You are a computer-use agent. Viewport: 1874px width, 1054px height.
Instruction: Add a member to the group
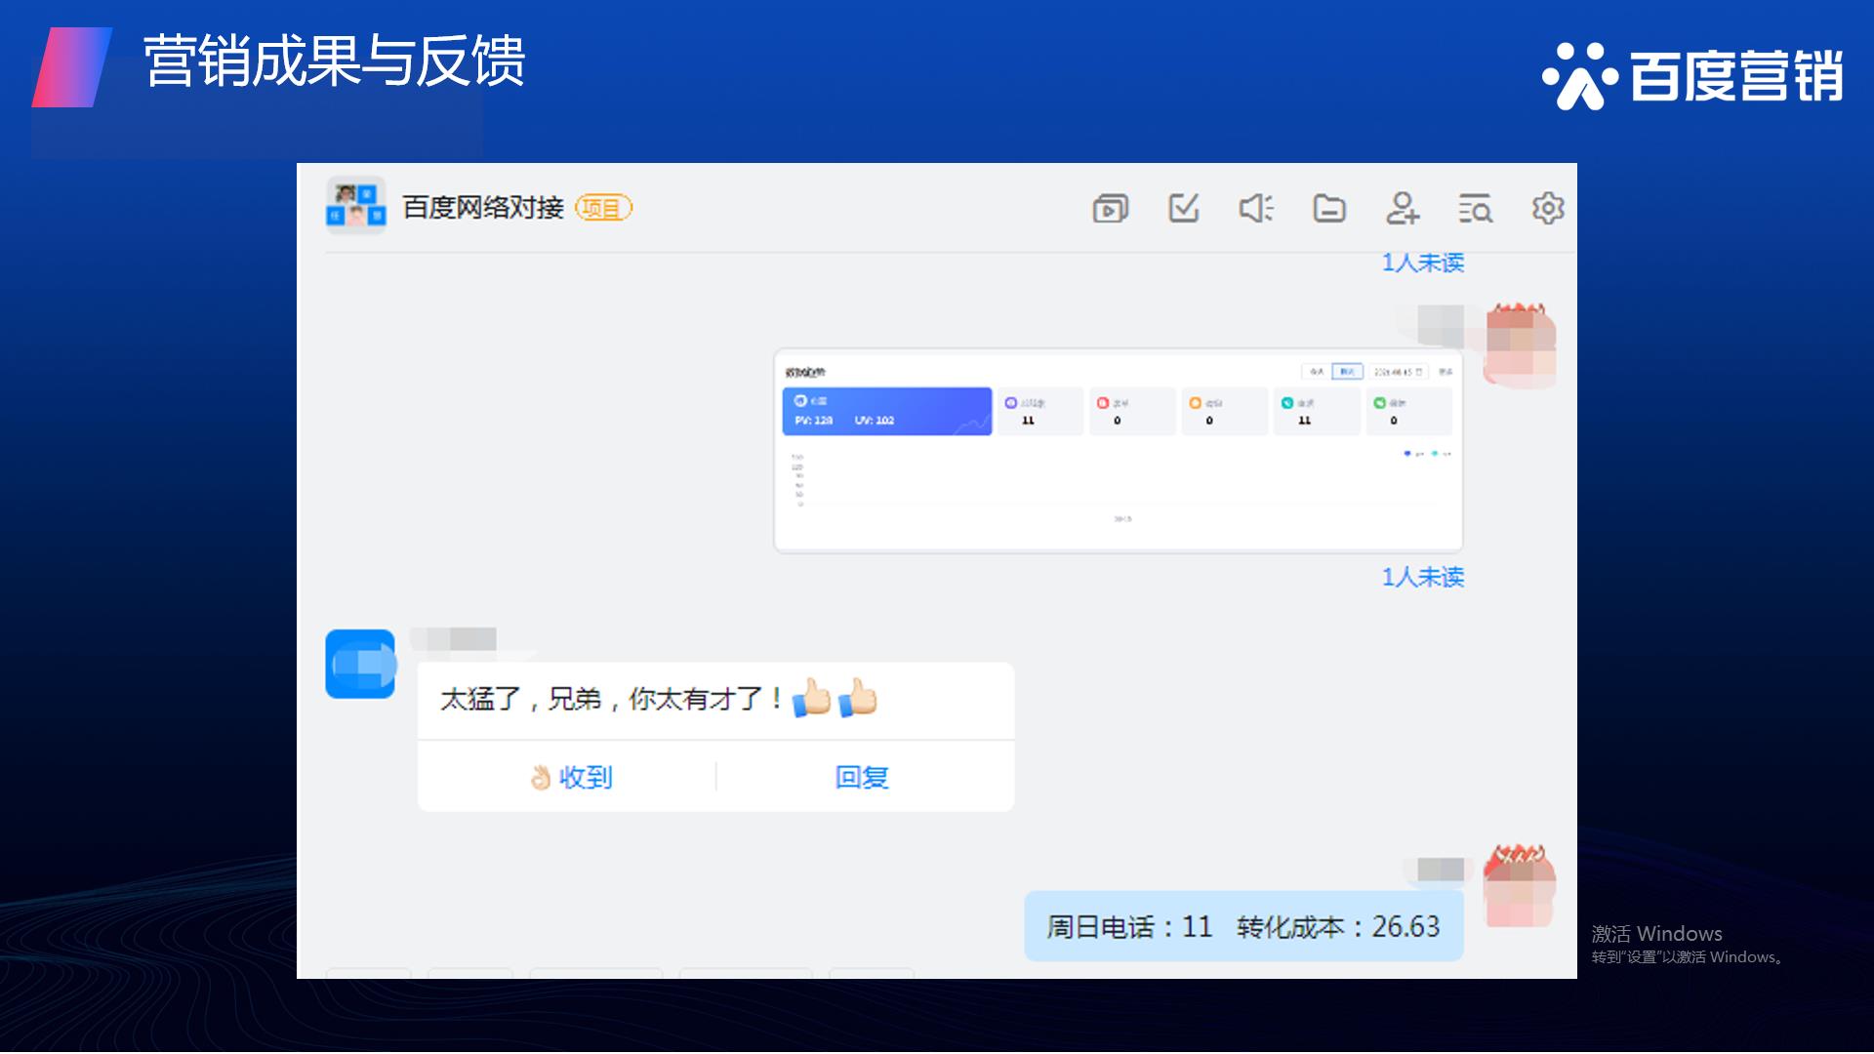pyautogui.click(x=1403, y=208)
